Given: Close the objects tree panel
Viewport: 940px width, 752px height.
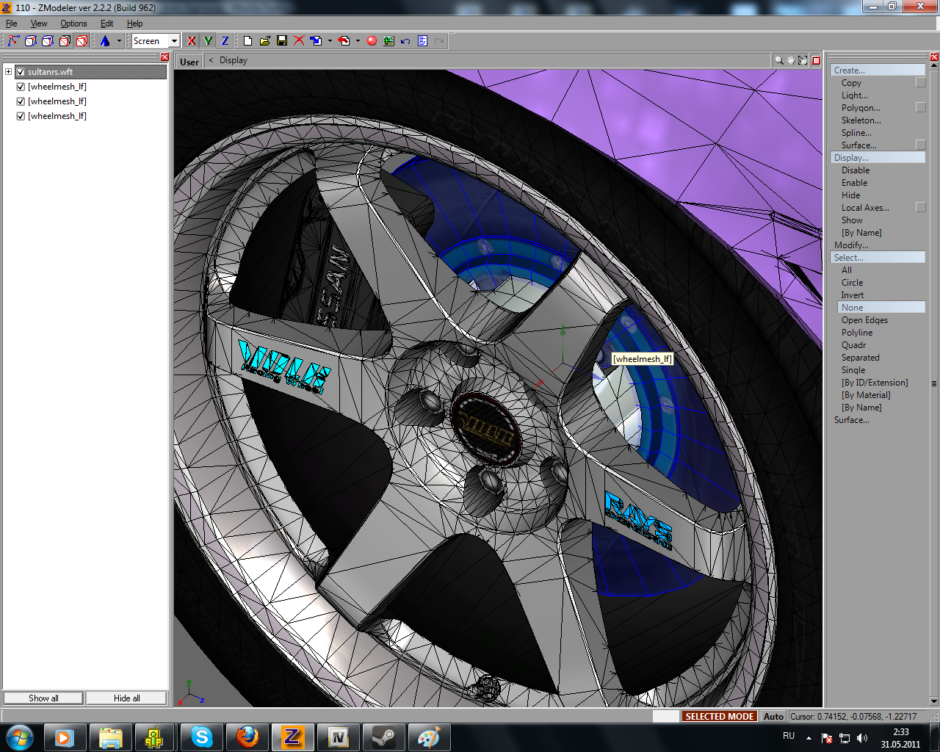Looking at the screenshot, I should [164, 57].
